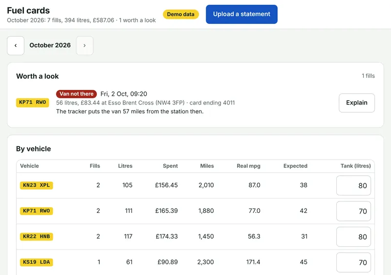Viewport: 391px width, 275px height.
Task: Click KR22 HNB plate in vehicle table
Action: click(x=36, y=236)
